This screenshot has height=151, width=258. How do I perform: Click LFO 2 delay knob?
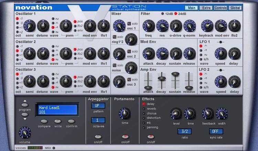point(235,82)
